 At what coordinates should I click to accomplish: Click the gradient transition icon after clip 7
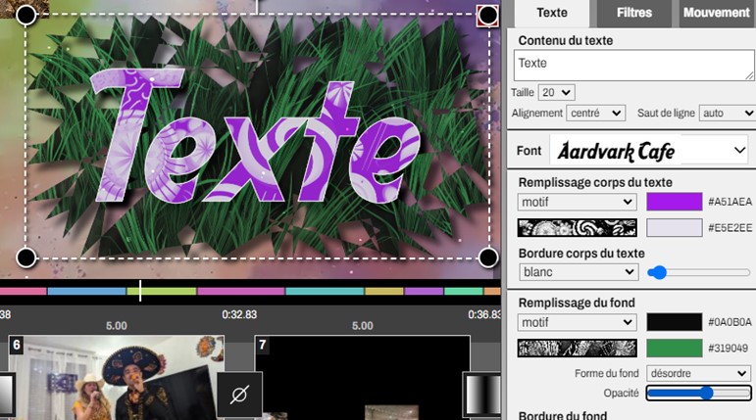[481, 395]
